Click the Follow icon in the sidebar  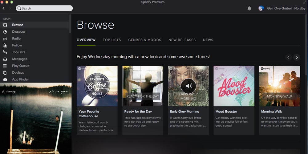[x=5, y=45]
